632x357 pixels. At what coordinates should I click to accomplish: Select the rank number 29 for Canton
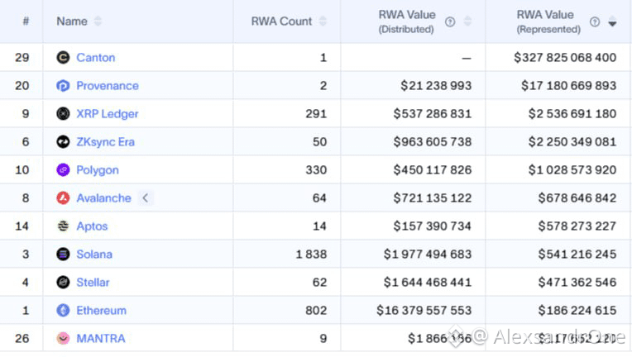22,58
